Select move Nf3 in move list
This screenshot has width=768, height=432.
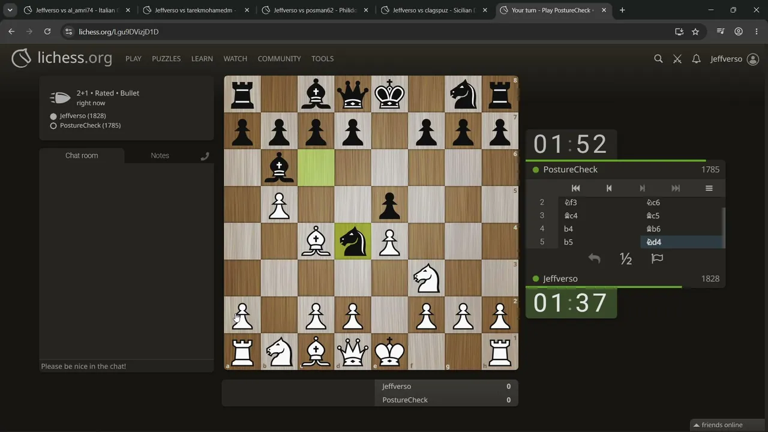click(x=599, y=202)
